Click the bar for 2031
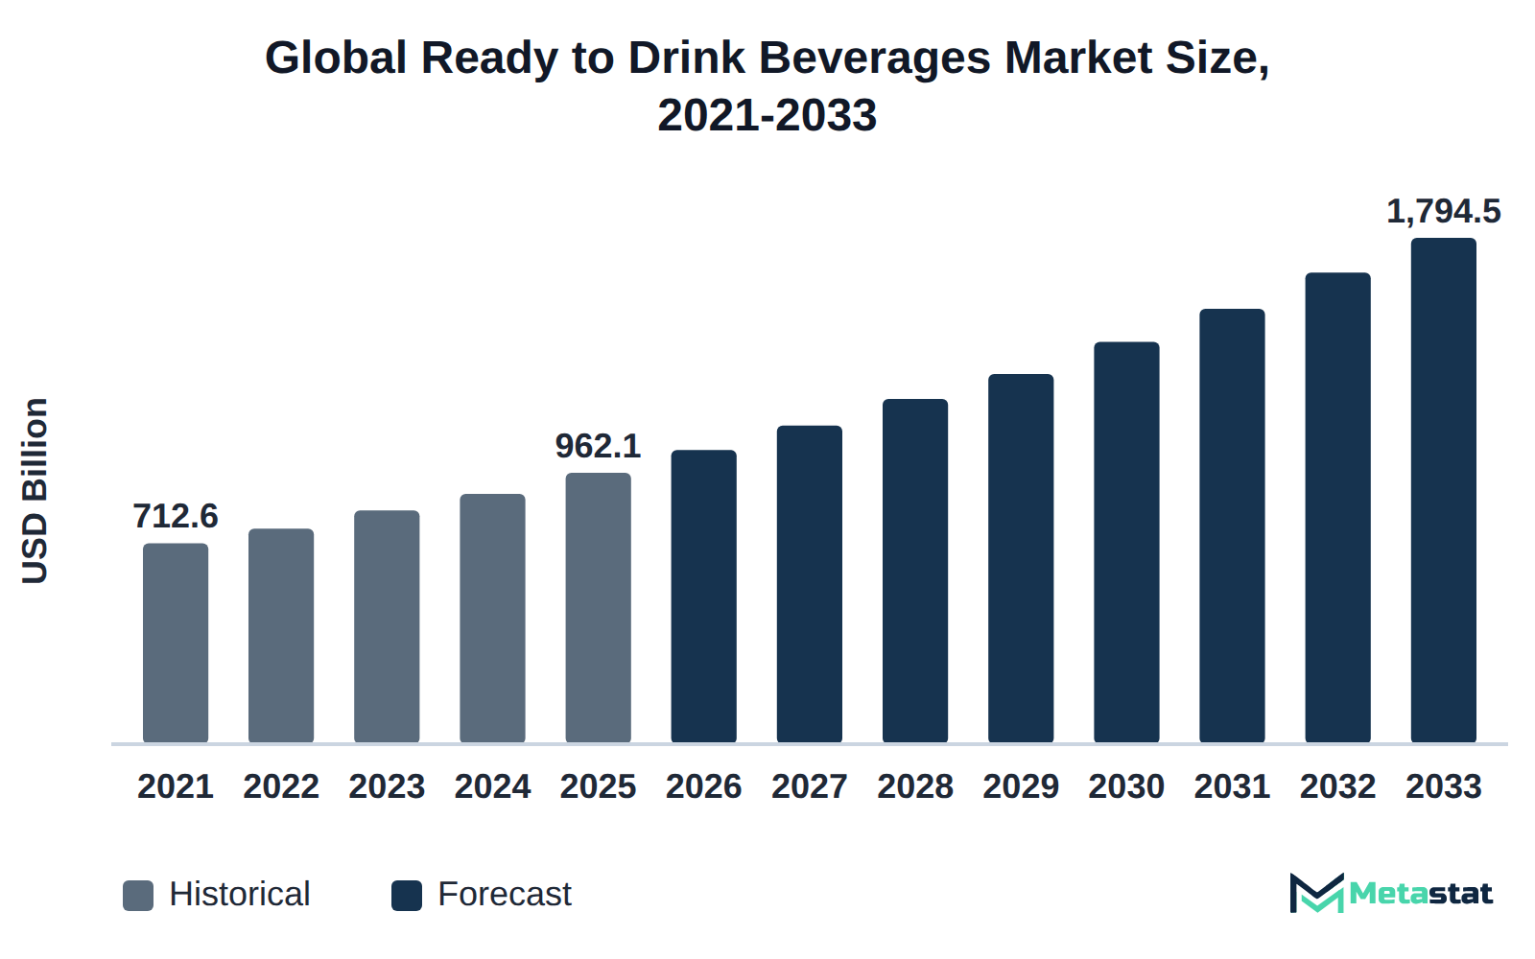The image size is (1535, 959). 1232,526
